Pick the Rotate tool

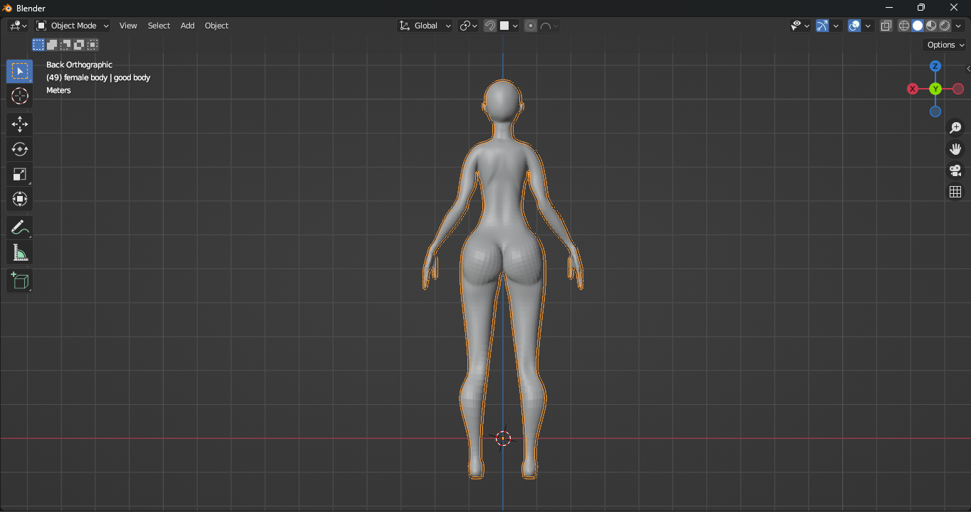[x=20, y=149]
